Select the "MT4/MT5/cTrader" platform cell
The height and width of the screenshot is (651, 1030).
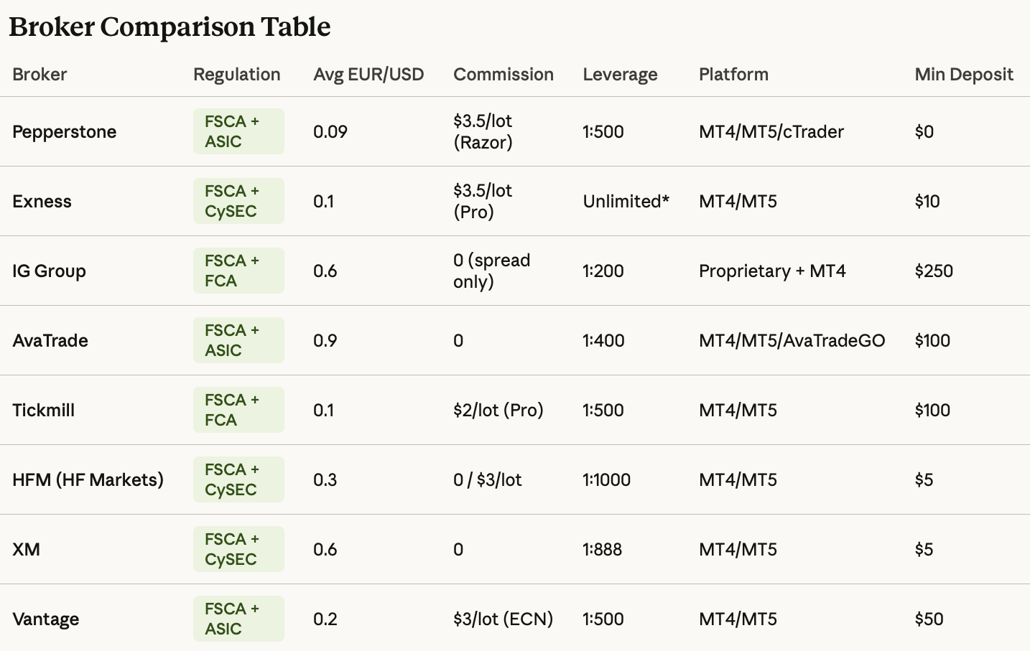[771, 132]
